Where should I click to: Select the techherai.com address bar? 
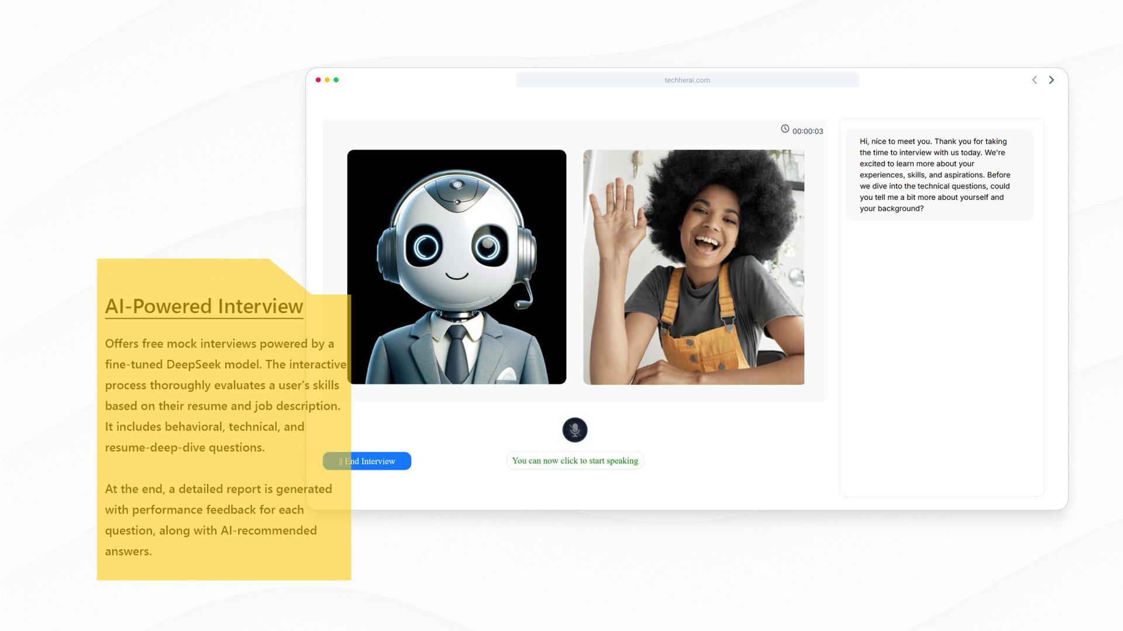click(x=687, y=79)
